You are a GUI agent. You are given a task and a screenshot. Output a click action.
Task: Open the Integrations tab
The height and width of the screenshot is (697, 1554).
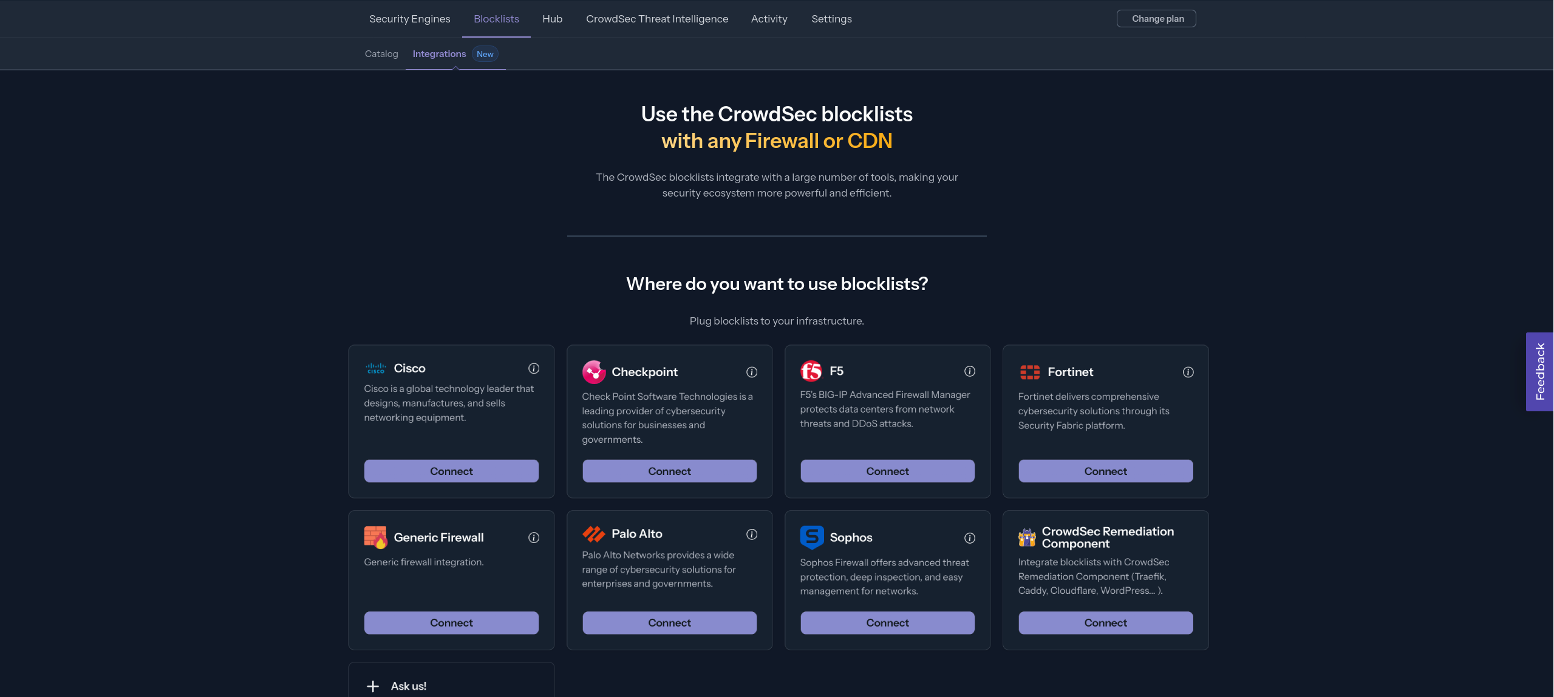click(439, 53)
